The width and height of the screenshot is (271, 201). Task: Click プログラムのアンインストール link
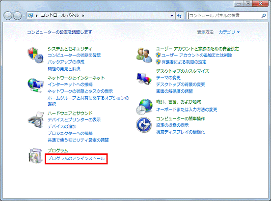point(76,158)
